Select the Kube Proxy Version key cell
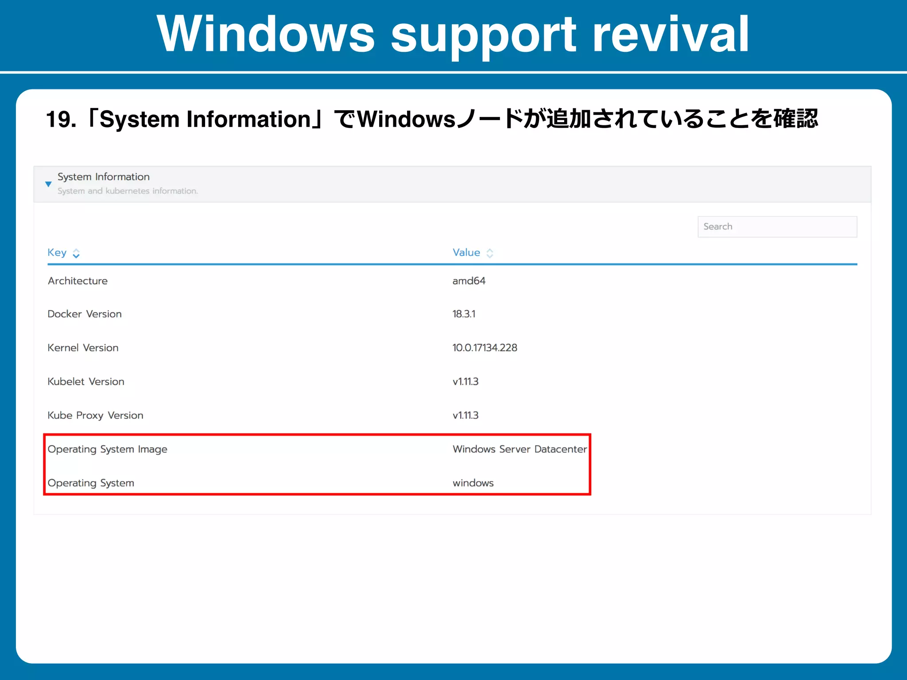This screenshot has height=680, width=907. [x=95, y=415]
